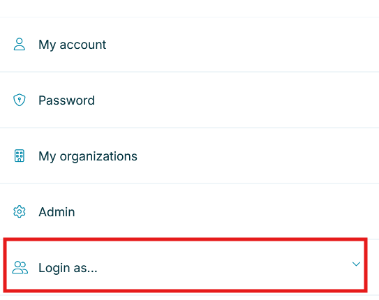Click the word 'My' in My organizations

coord(47,157)
